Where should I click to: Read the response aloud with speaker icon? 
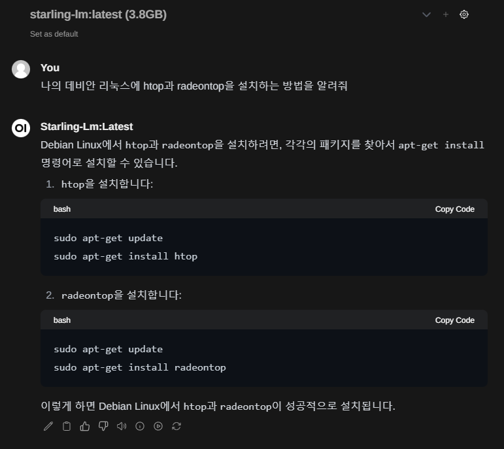click(121, 426)
